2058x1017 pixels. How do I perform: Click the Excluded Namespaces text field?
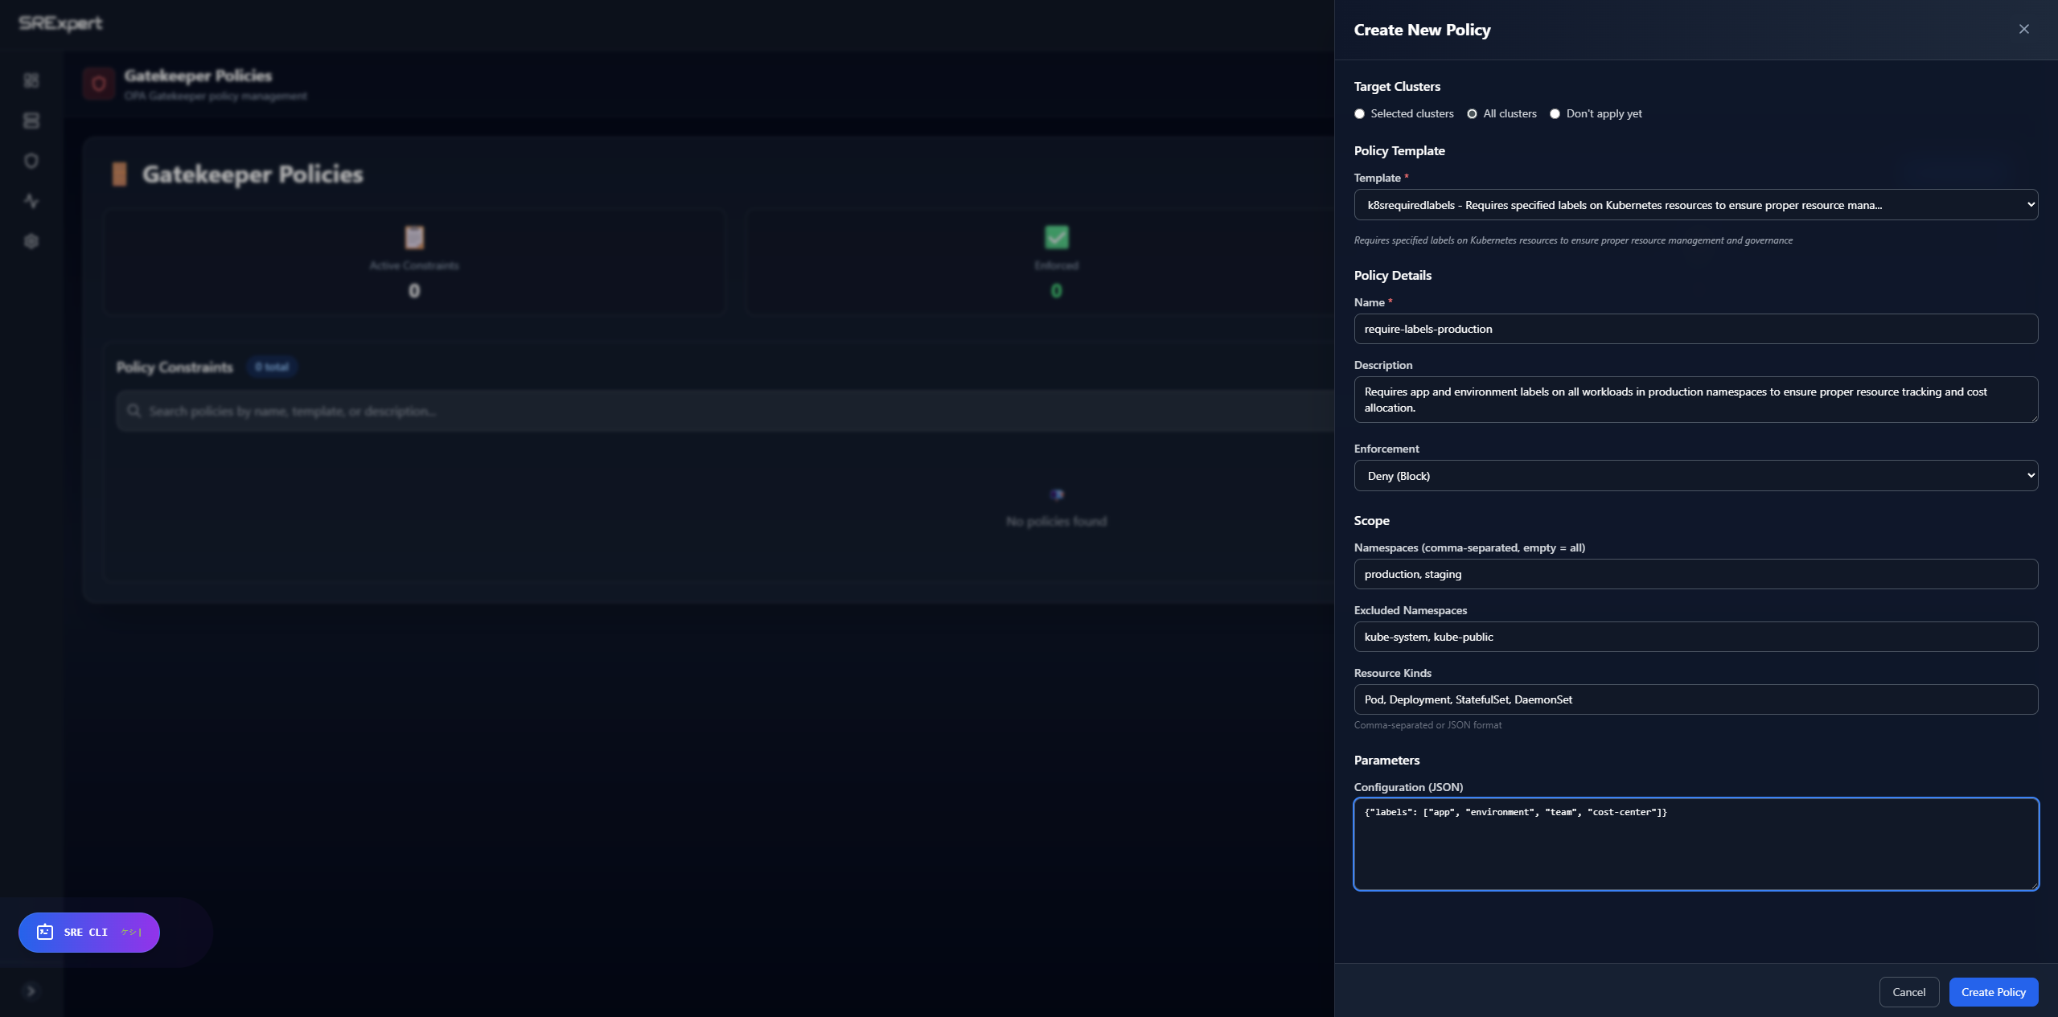(x=1695, y=637)
